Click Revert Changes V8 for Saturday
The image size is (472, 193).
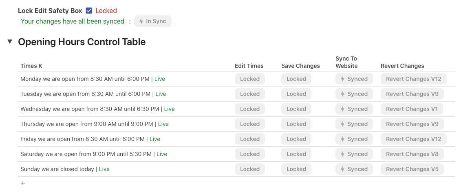412,154
